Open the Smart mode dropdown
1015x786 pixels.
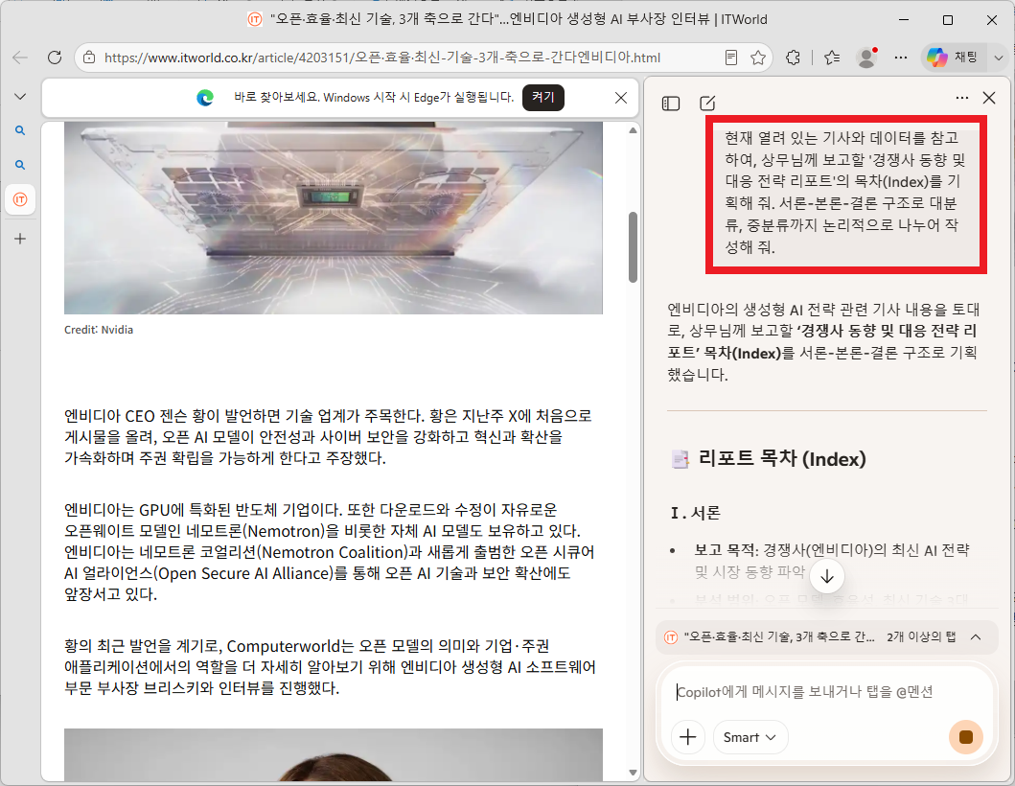pos(750,737)
